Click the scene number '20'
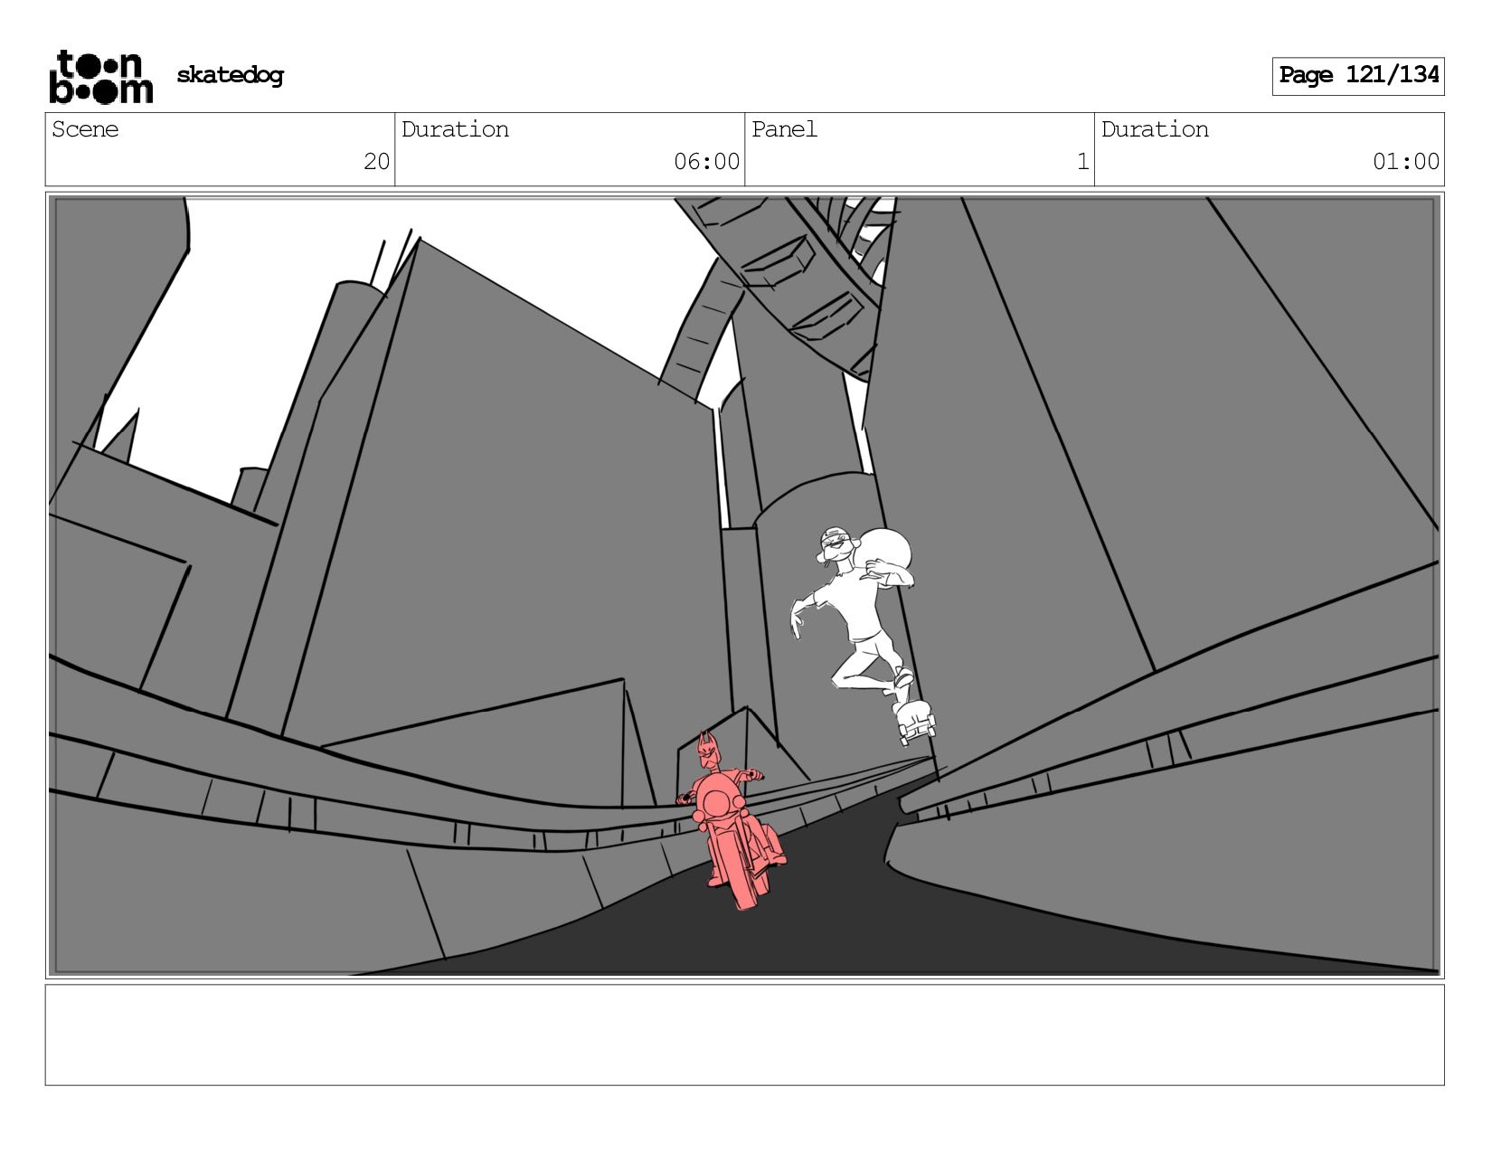1492x1153 pixels. point(376,162)
